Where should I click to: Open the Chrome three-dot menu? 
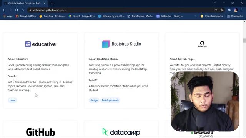pos(242,10)
